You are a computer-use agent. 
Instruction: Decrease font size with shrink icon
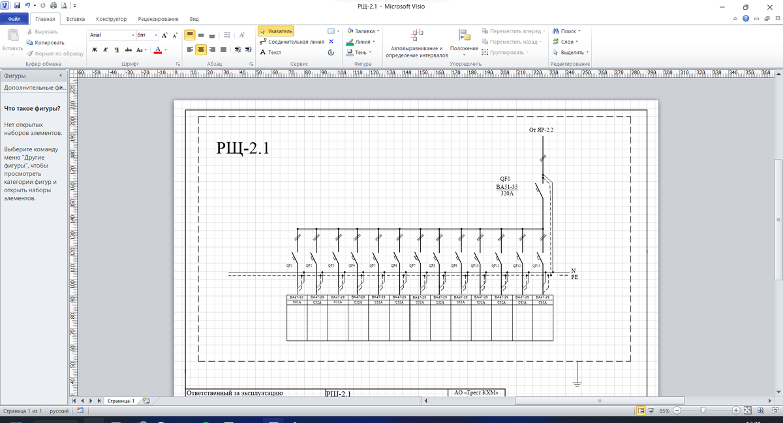(x=175, y=35)
